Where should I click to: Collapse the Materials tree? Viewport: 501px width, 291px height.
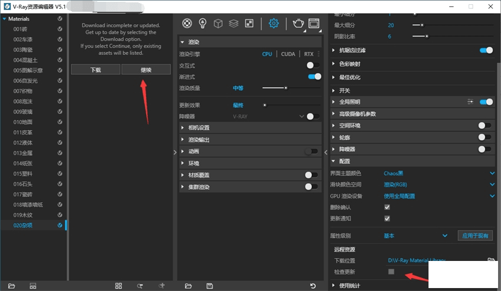[5, 19]
